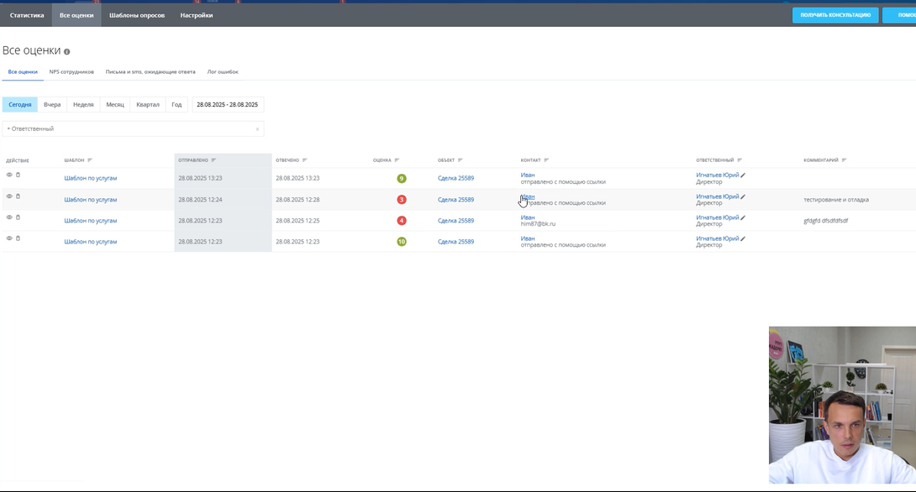Click the sent time 28.08.2025 13:23
Screen dimensions: 916x492
(200, 178)
